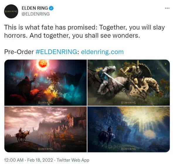
Task: Open the #ELDENRING hashtag
Action: point(56,52)
